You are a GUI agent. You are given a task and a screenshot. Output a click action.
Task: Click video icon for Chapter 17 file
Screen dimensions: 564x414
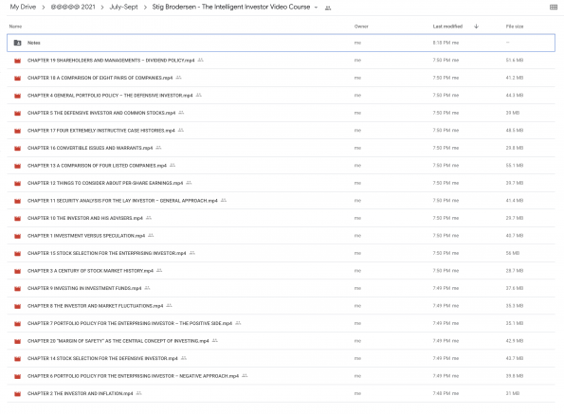click(x=17, y=131)
